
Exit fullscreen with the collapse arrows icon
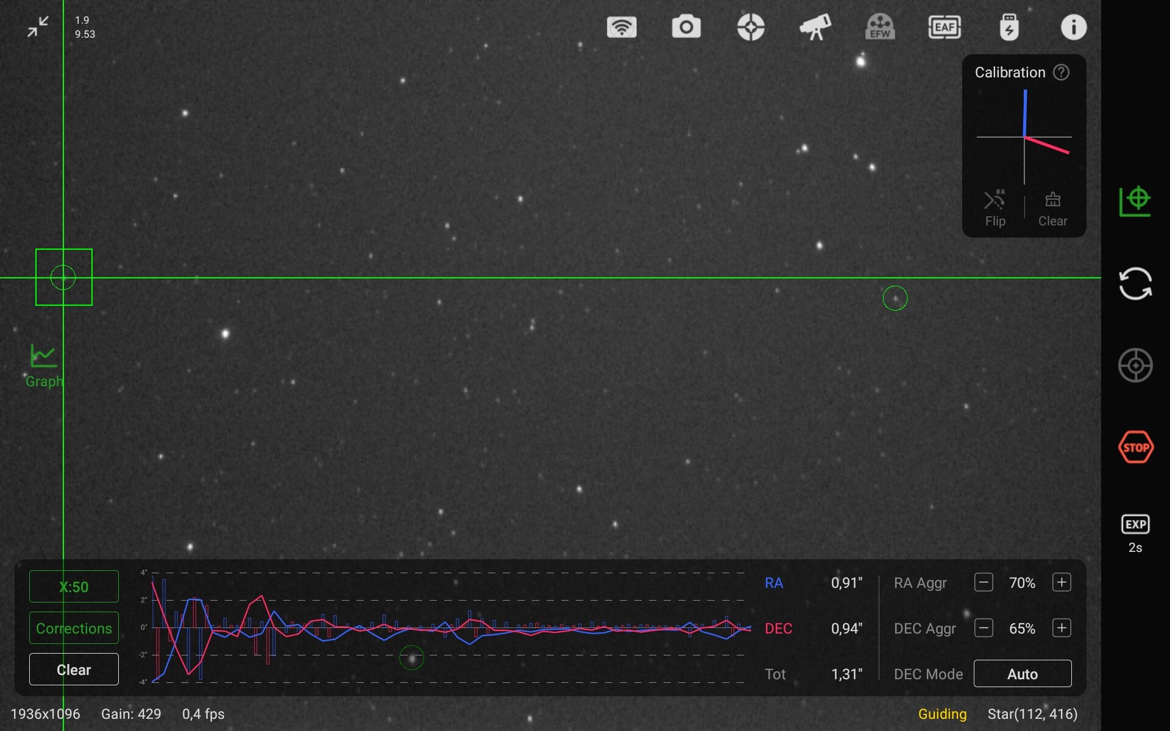pyautogui.click(x=38, y=27)
